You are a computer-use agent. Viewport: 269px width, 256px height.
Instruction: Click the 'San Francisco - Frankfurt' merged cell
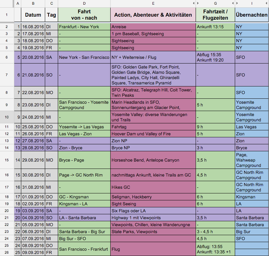84,249
